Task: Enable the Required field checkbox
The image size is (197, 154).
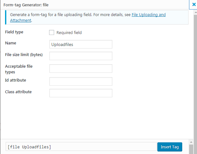Action: point(52,32)
